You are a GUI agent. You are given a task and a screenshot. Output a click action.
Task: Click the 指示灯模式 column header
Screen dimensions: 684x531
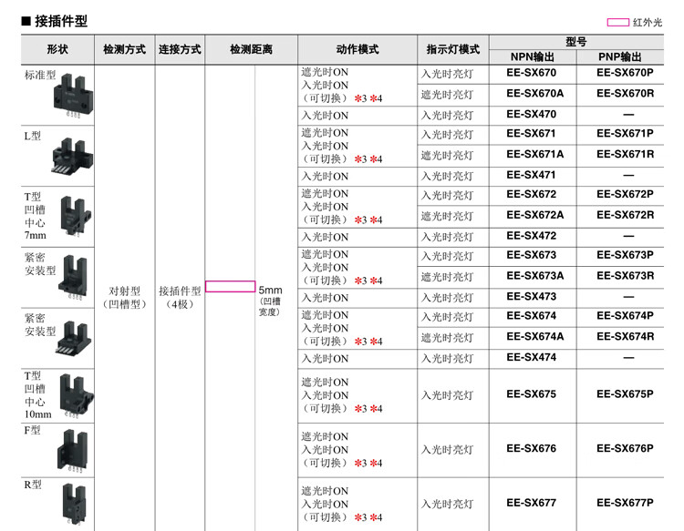pos(453,49)
